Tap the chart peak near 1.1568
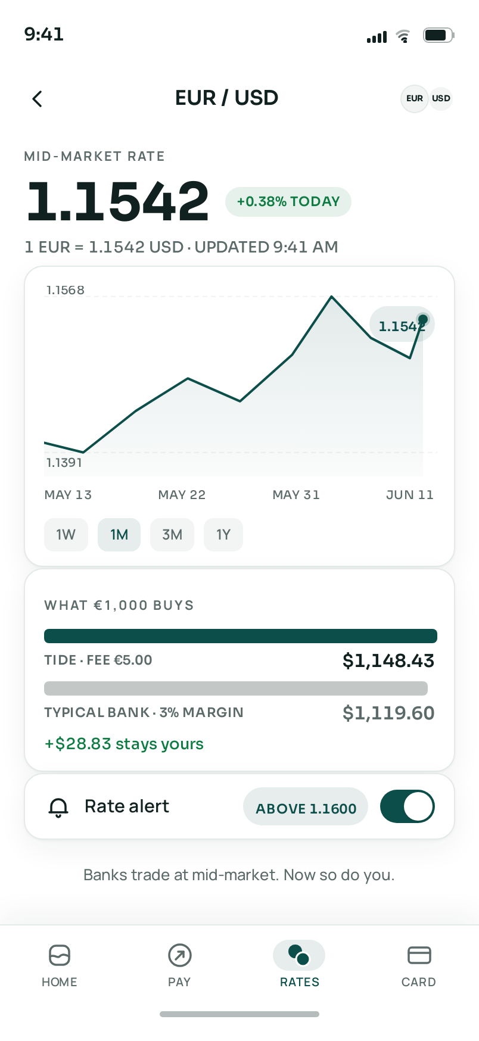This screenshot has height=1041, width=479. coord(332,296)
